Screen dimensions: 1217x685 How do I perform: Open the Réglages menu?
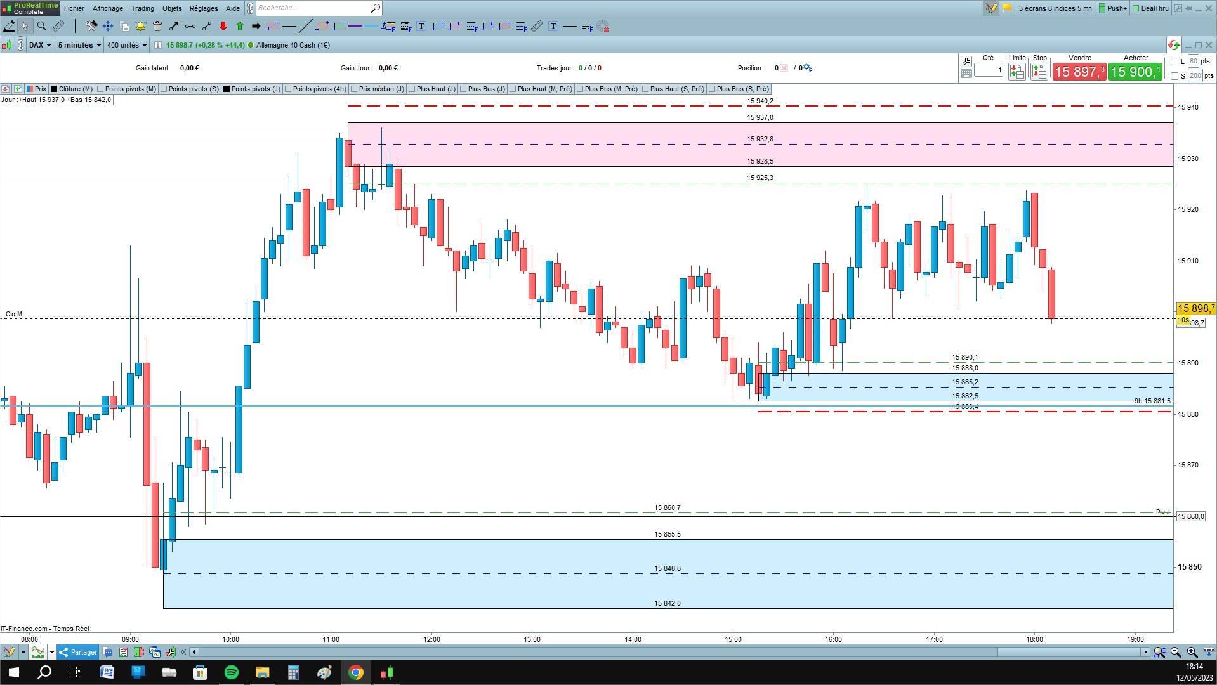coord(204,8)
